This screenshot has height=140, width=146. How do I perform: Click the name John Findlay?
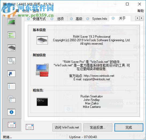[x=92, y=100]
